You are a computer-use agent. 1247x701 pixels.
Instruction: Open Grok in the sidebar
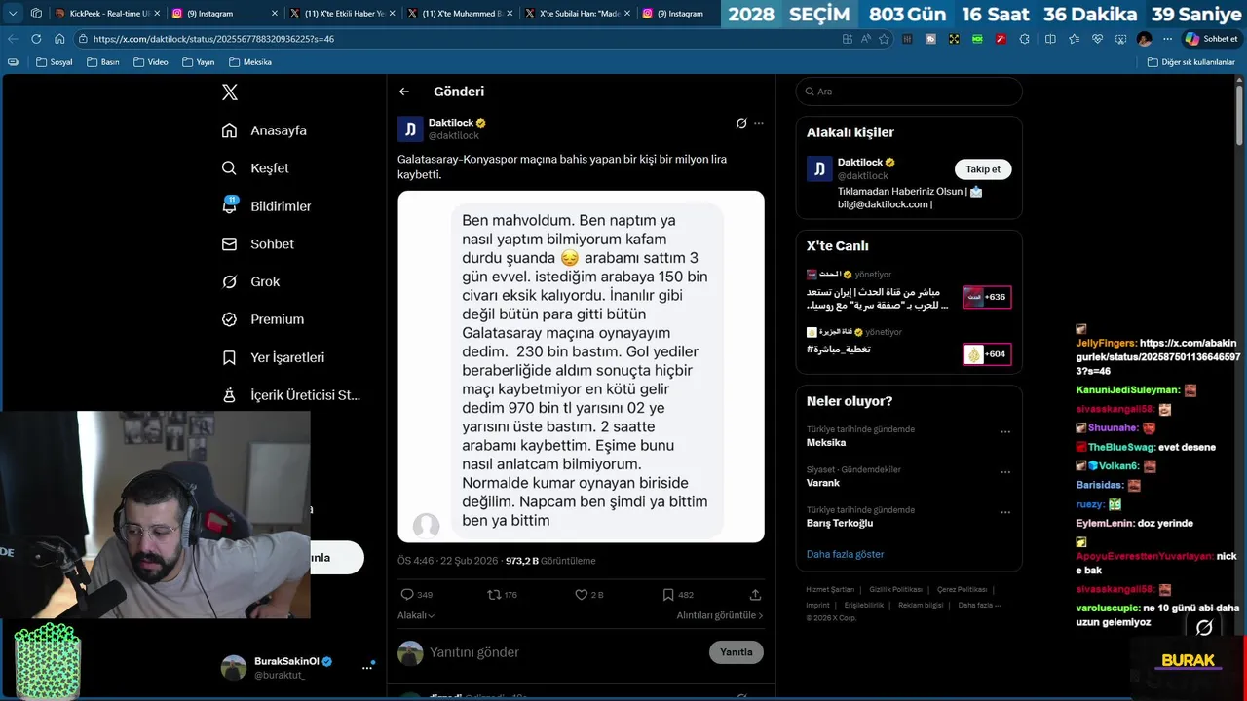[x=250, y=281]
